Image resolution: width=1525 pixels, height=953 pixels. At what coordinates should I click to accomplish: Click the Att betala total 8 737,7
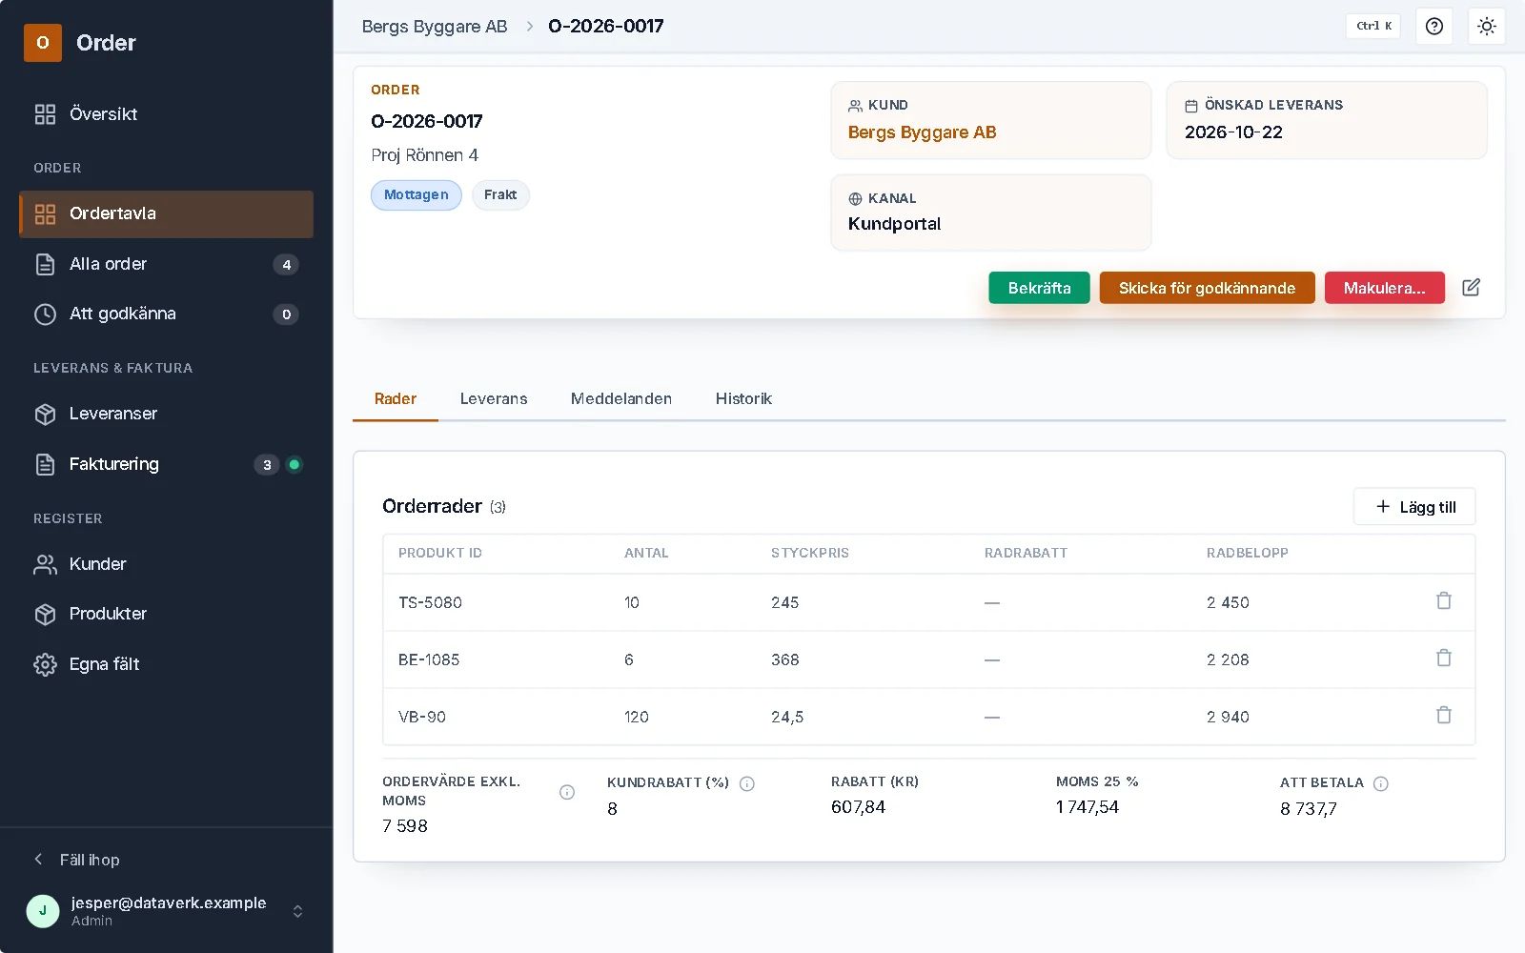pyautogui.click(x=1308, y=809)
